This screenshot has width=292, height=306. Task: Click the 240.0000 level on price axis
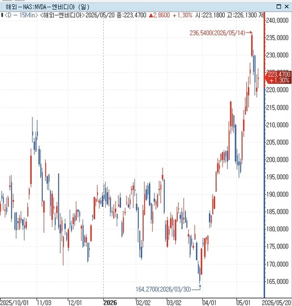277,20
